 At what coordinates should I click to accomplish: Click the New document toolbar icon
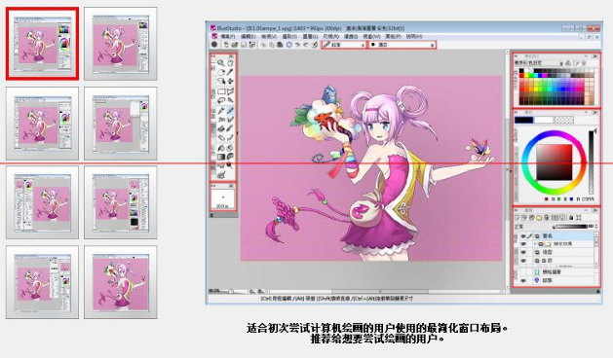[226, 45]
